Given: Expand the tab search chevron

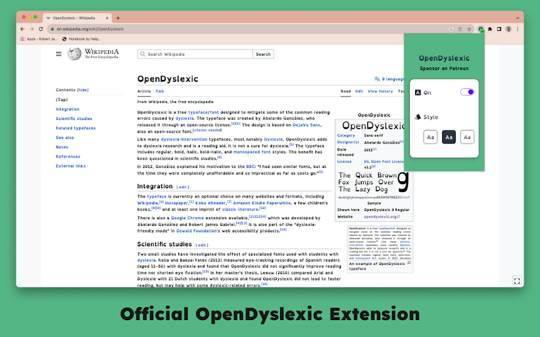Looking at the screenshot, I should click(517, 18).
